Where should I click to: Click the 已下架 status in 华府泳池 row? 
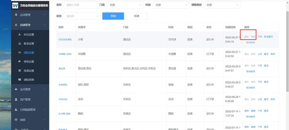click(x=210, y=99)
